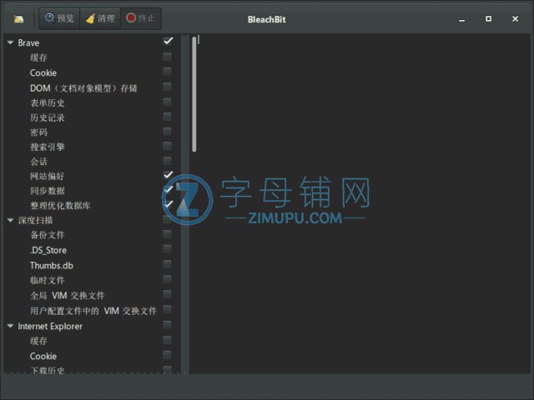This screenshot has width=534, height=400.
Task: Select the 表单历史 row
Action: pyautogui.click(x=48, y=103)
